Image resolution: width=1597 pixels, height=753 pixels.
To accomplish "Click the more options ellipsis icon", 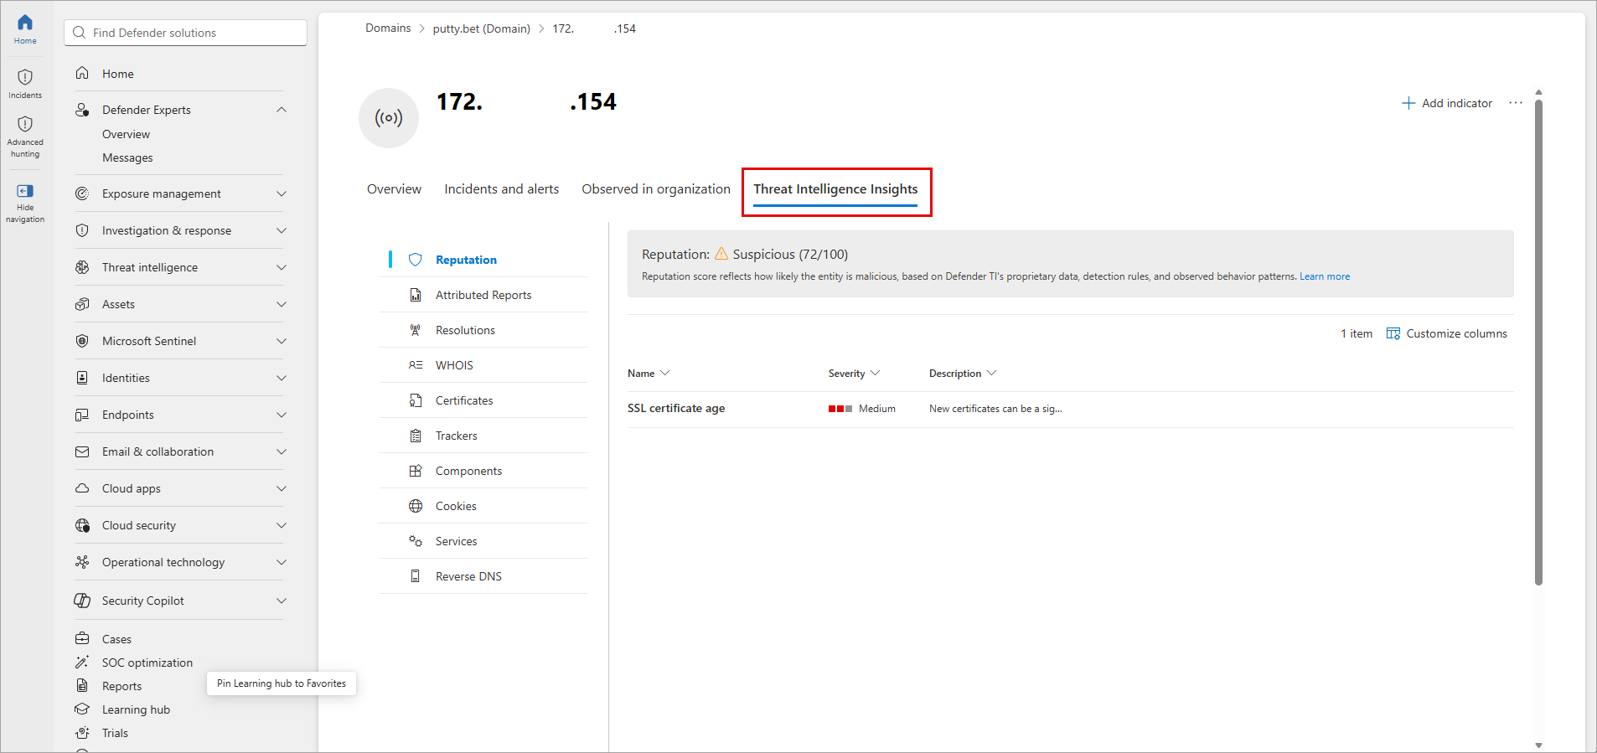I will tap(1516, 103).
